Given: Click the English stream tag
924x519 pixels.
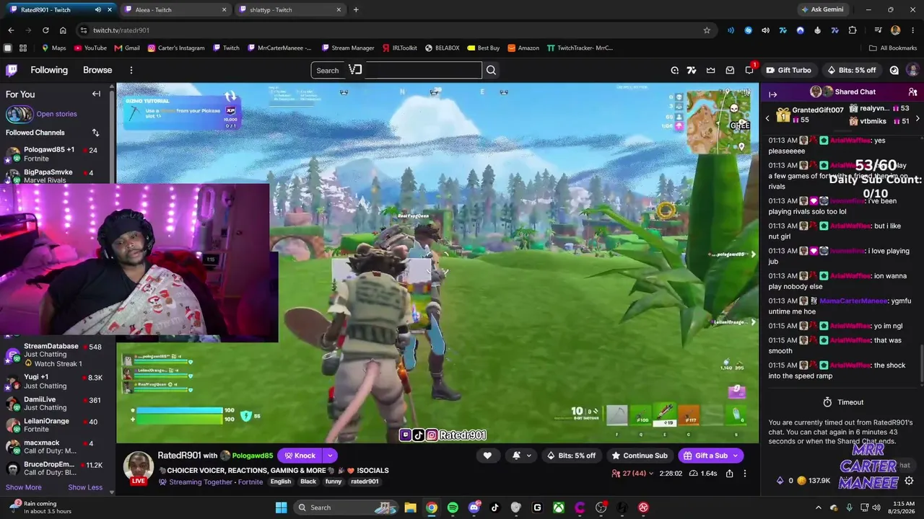Looking at the screenshot, I should (281, 482).
